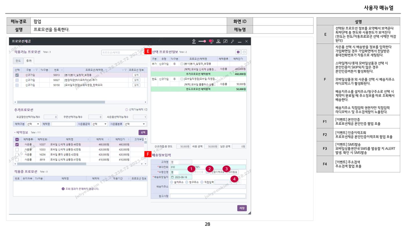Click the network structure icon in title bar

tap(219, 41)
